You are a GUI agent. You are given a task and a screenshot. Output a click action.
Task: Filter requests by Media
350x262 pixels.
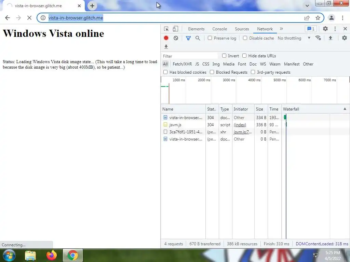(229, 64)
